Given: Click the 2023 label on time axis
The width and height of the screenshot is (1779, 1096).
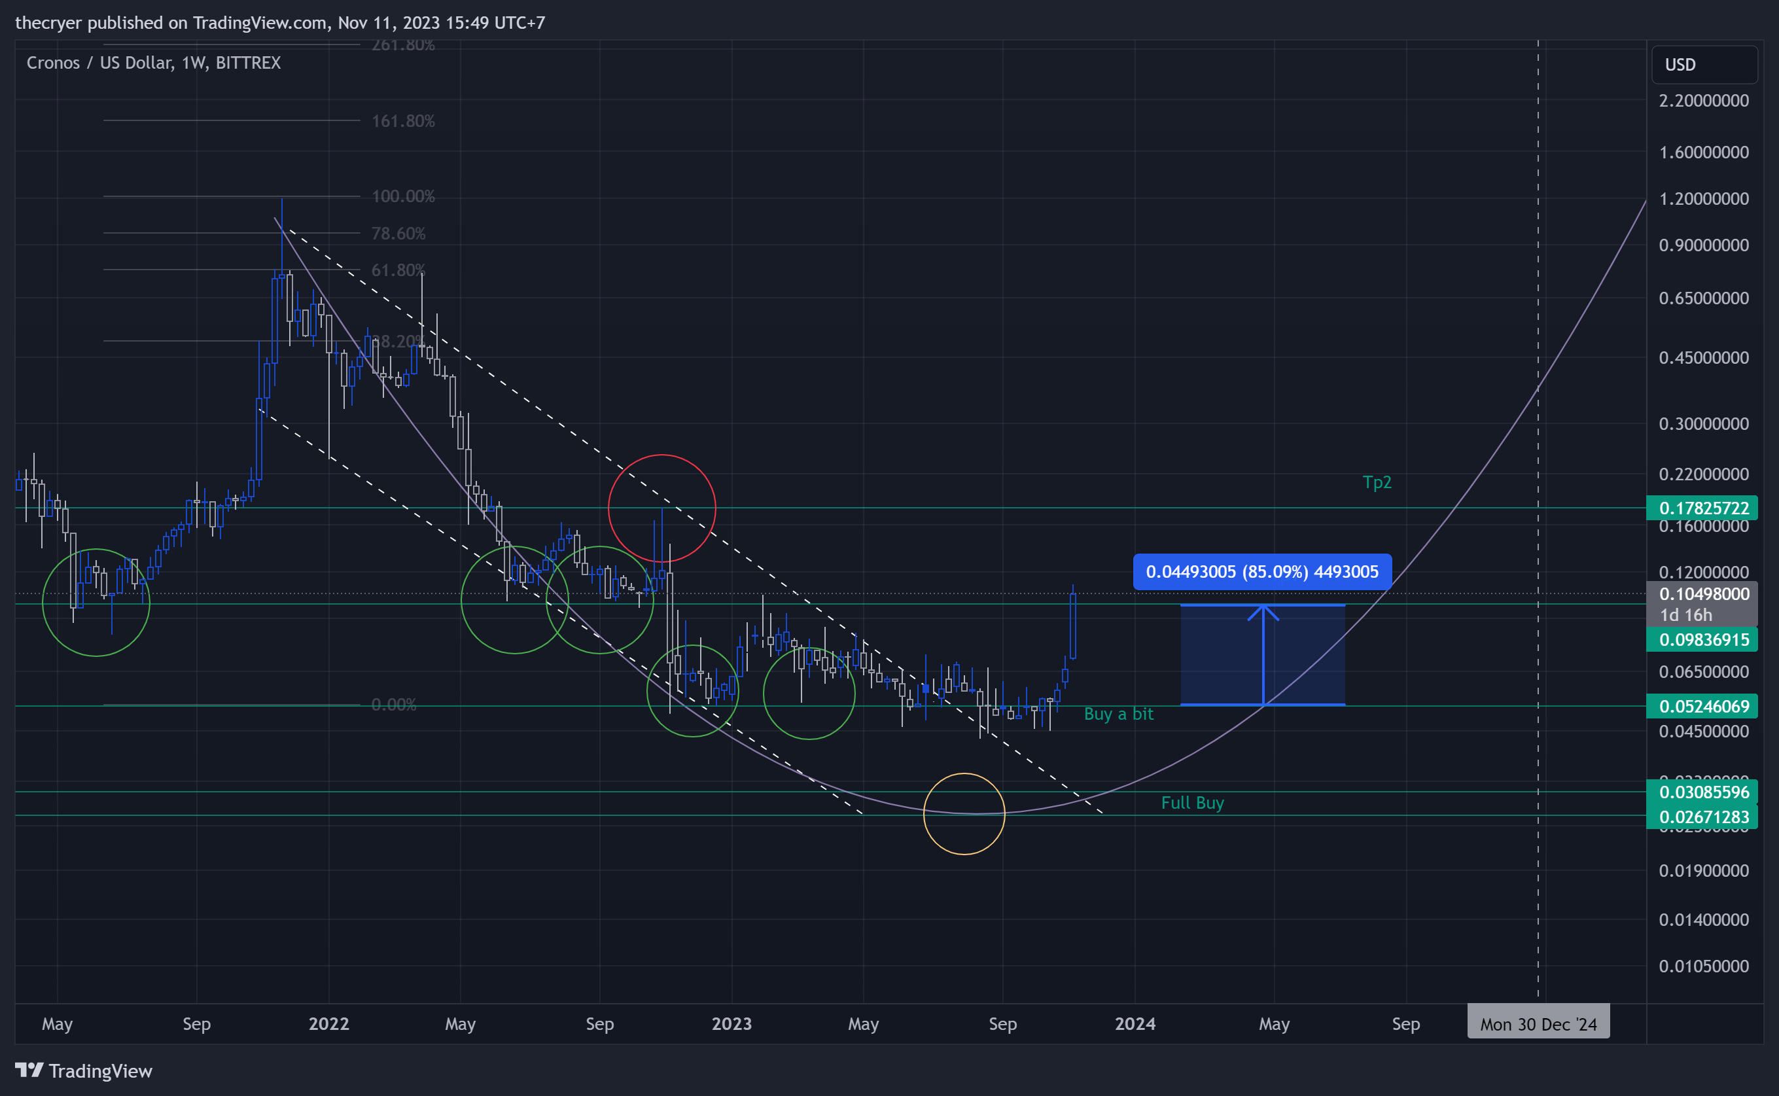Looking at the screenshot, I should point(732,1023).
